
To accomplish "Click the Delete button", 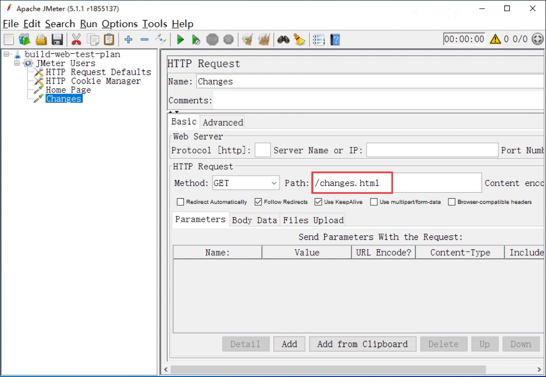I will click(x=443, y=344).
